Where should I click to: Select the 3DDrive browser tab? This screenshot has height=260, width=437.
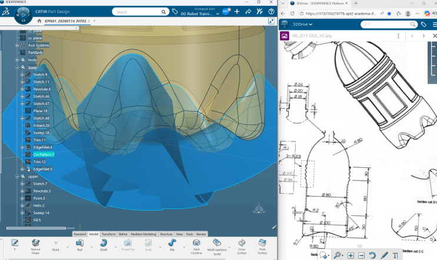pyautogui.click(x=319, y=4)
